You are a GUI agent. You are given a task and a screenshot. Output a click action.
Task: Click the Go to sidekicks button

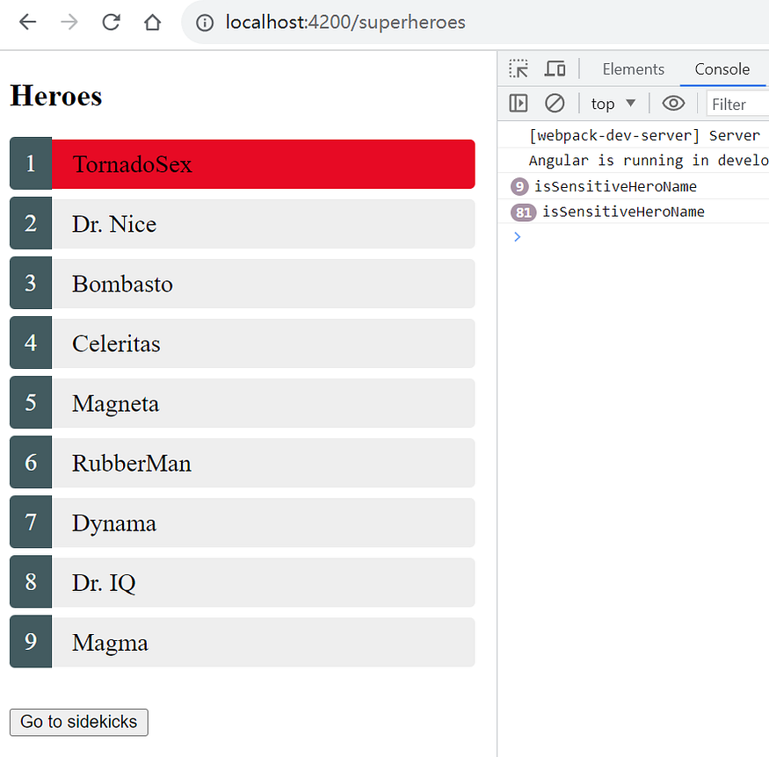click(79, 722)
